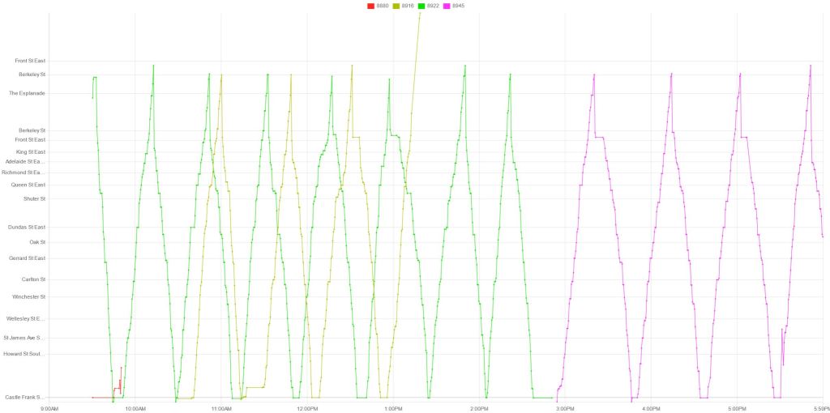Click the green 8922 legend swatch

(421, 6)
